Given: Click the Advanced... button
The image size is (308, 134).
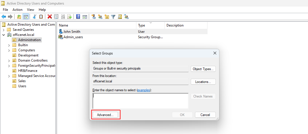Looking at the screenshot, I should [105, 115].
